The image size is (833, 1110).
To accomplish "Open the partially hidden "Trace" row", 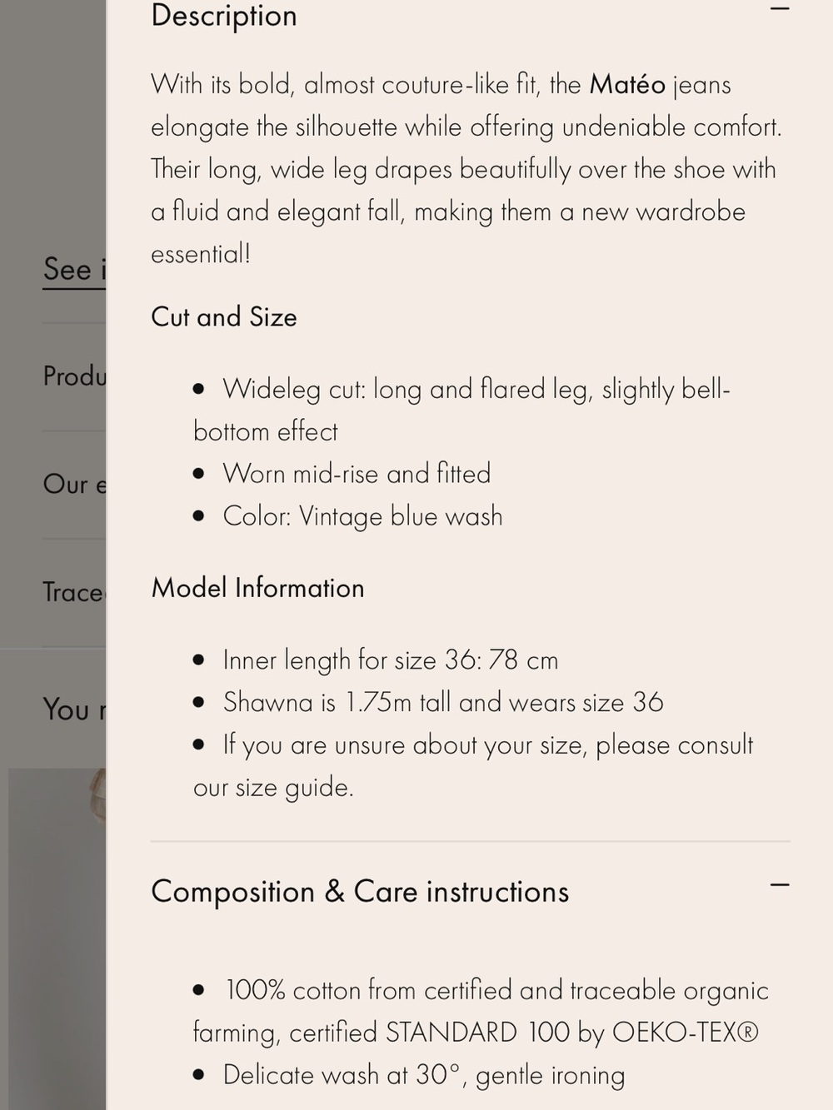I will (x=74, y=593).
